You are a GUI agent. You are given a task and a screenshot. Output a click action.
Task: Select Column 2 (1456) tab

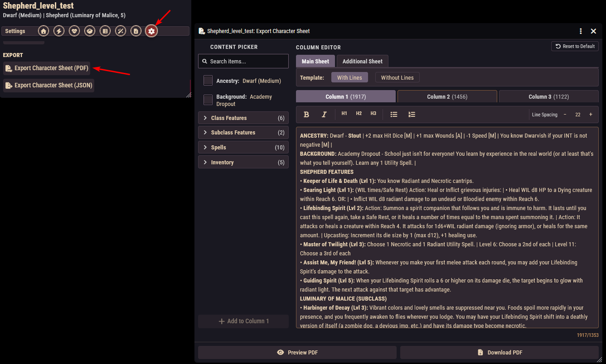(447, 96)
